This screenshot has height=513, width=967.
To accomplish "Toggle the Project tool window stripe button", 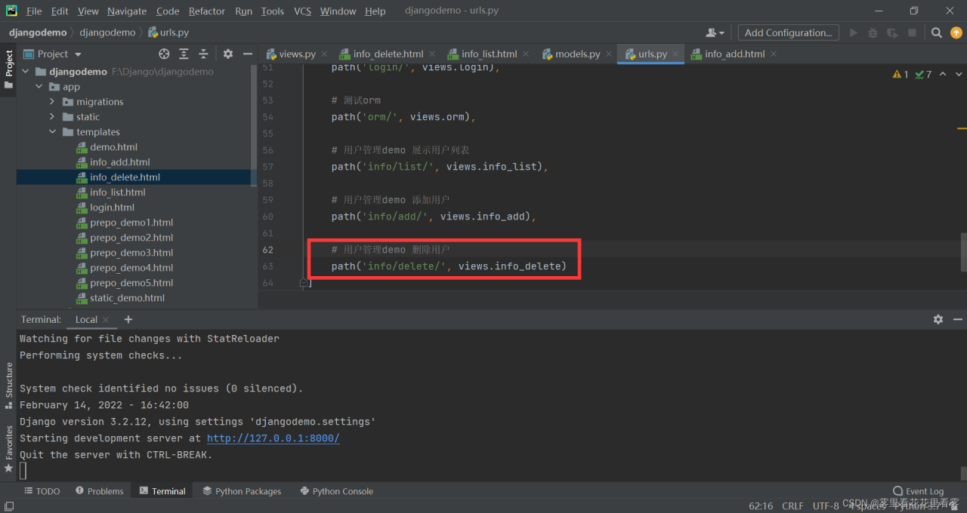I will 9,69.
